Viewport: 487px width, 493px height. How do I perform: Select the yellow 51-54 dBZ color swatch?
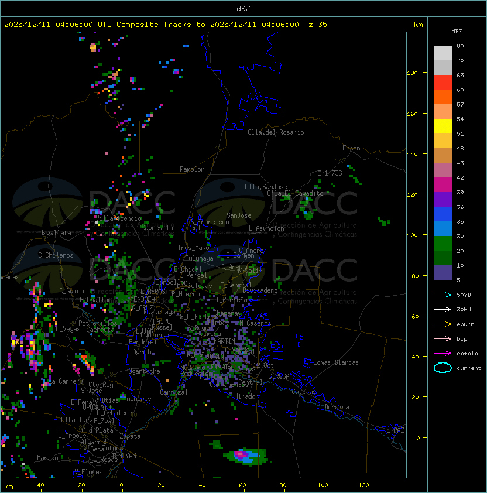[443, 126]
